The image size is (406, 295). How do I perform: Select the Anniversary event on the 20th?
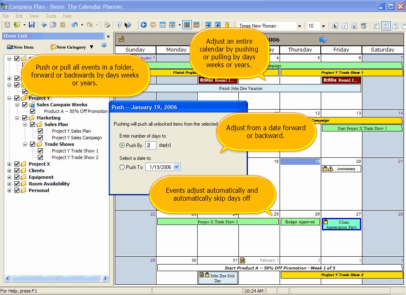pos(341,169)
